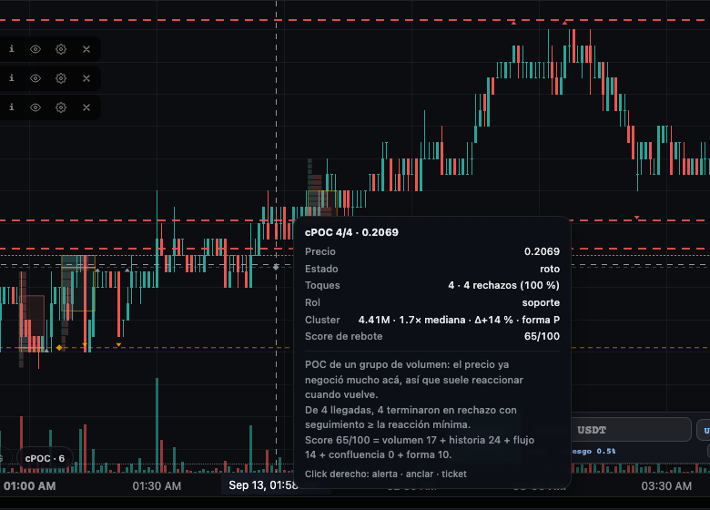
Task: Click the 'Sep 13, 01:58' crosshair time label
Action: click(x=262, y=485)
